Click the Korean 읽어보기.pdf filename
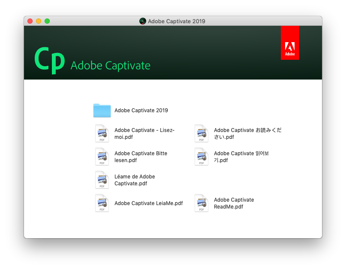 (241, 157)
